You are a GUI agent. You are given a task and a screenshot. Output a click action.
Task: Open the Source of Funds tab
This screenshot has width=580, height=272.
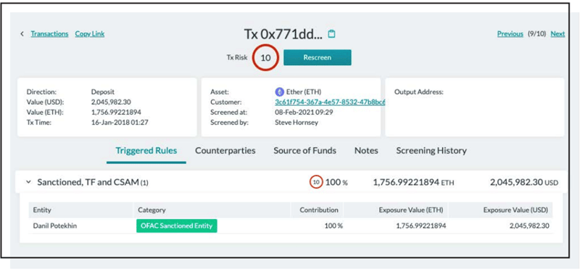click(x=304, y=151)
